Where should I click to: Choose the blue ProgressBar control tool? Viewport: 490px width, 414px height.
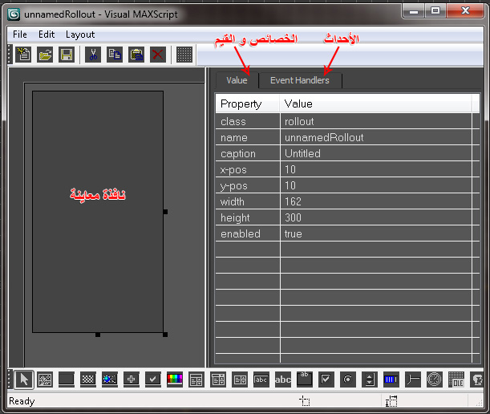pos(391,379)
